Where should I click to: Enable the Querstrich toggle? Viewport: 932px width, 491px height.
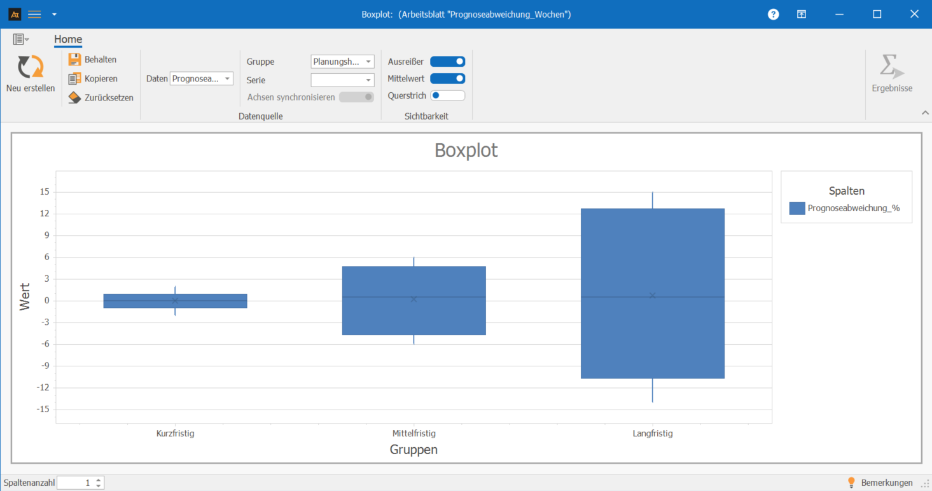(x=447, y=96)
